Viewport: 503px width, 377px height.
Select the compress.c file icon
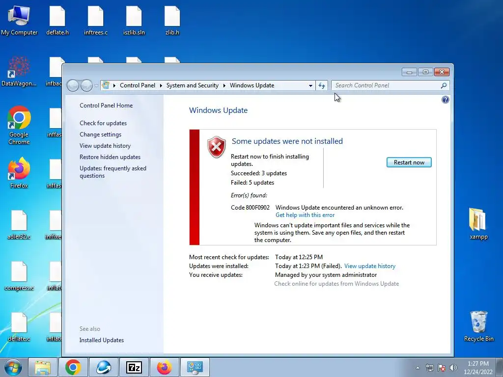19,276
